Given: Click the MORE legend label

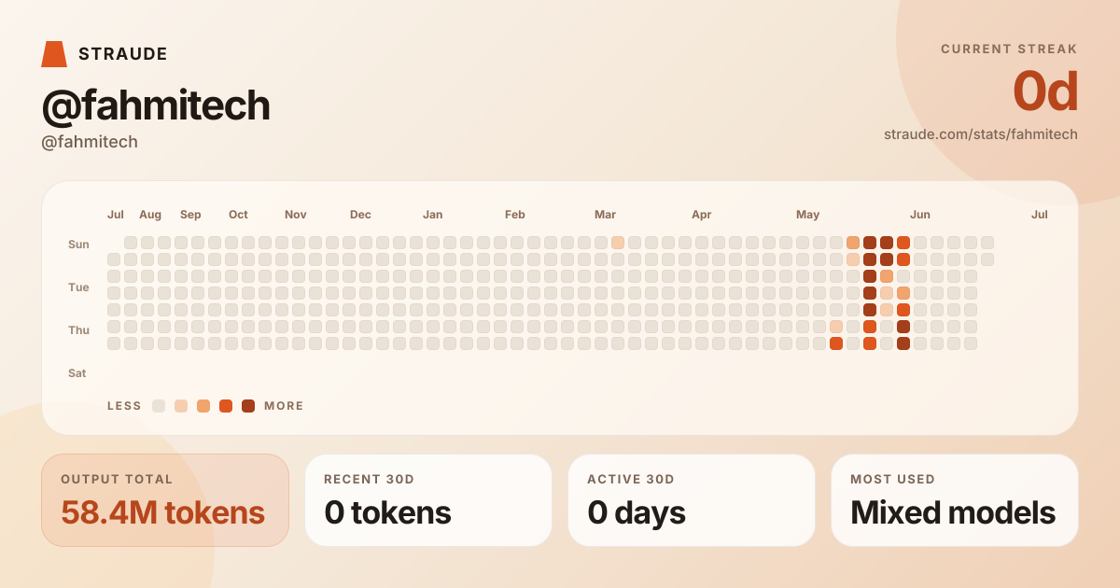Looking at the screenshot, I should click(284, 406).
